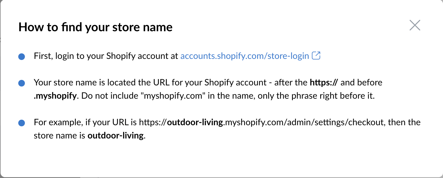Viewport: 443px width, 178px height.
Task: Click the final bold "outdoor-living" store name
Action: point(116,136)
